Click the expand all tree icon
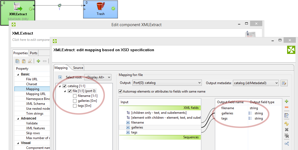This screenshot has width=298, height=150. click(60, 77)
